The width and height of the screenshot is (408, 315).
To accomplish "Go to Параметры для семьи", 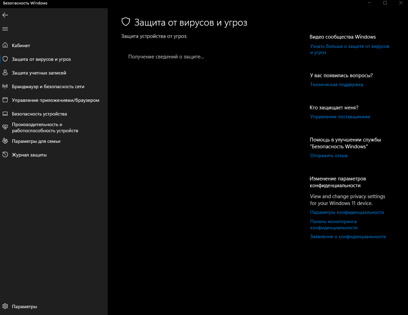I will click(x=54, y=141).
